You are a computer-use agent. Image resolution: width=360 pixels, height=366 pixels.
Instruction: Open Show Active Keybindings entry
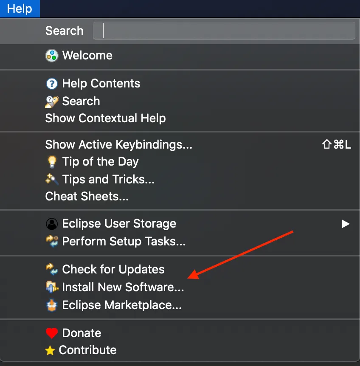coord(118,145)
